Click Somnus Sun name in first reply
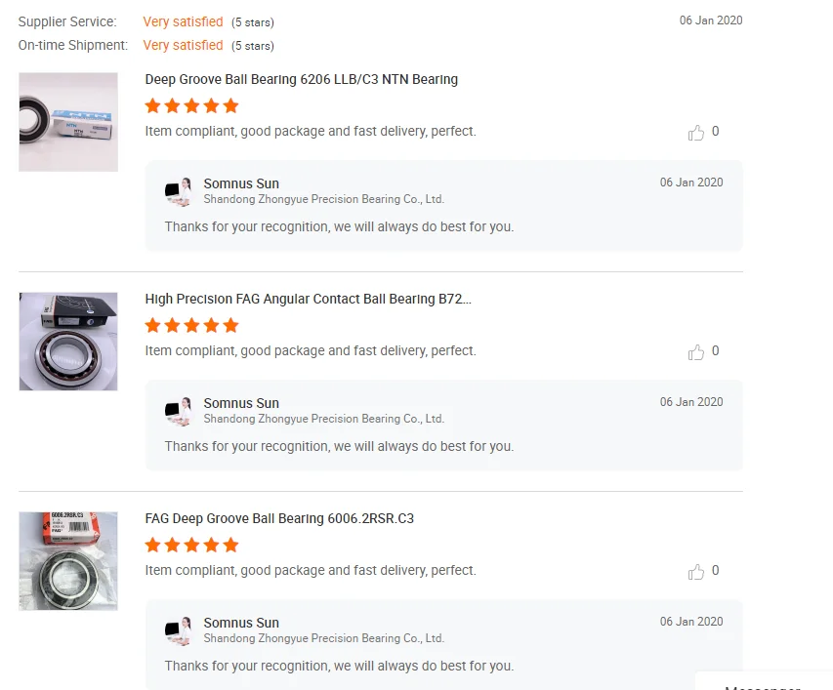Screen dimensions: 833x690 [241, 183]
